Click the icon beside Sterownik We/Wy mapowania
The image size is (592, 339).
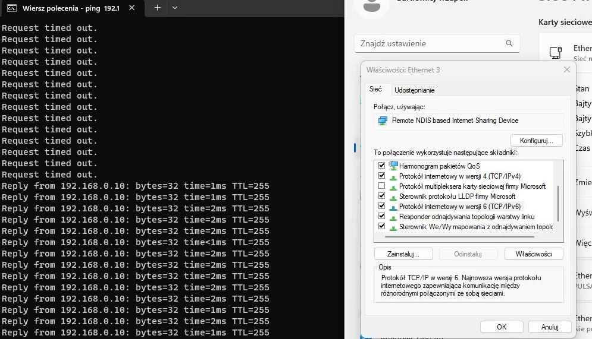393,227
